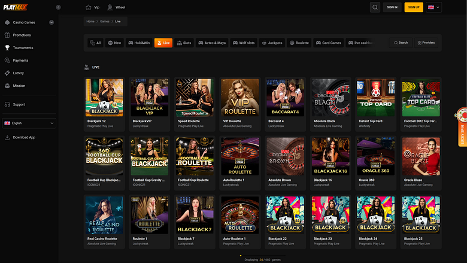Open the Football Blitz Top Card thumbnail
This screenshot has width=467, height=263.
(x=421, y=98)
